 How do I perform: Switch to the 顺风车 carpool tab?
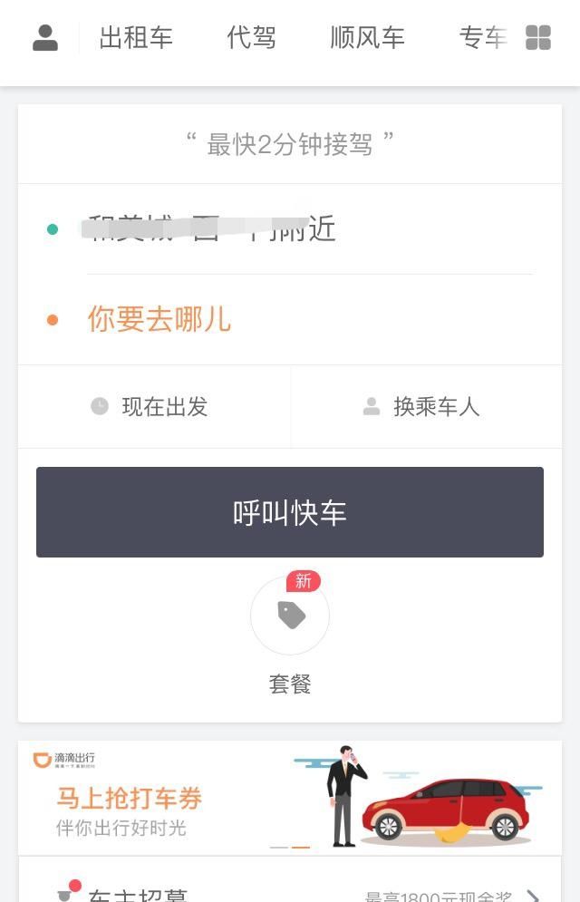pyautogui.click(x=367, y=37)
